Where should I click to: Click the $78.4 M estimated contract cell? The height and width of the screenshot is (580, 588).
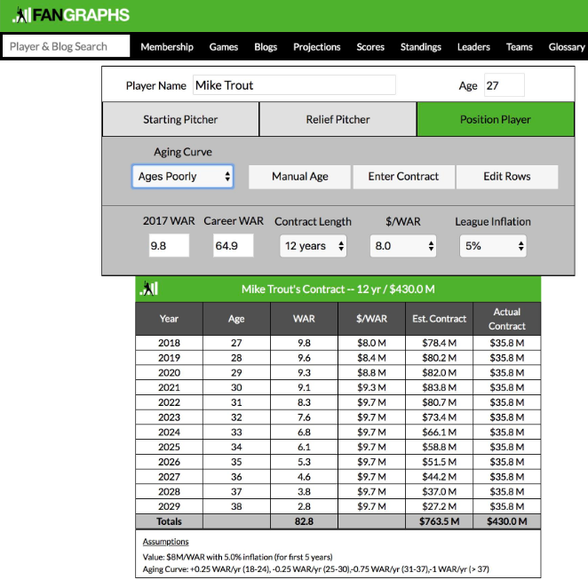click(x=439, y=343)
